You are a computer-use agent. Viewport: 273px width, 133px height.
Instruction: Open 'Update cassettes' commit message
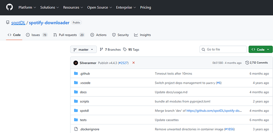click(167, 120)
